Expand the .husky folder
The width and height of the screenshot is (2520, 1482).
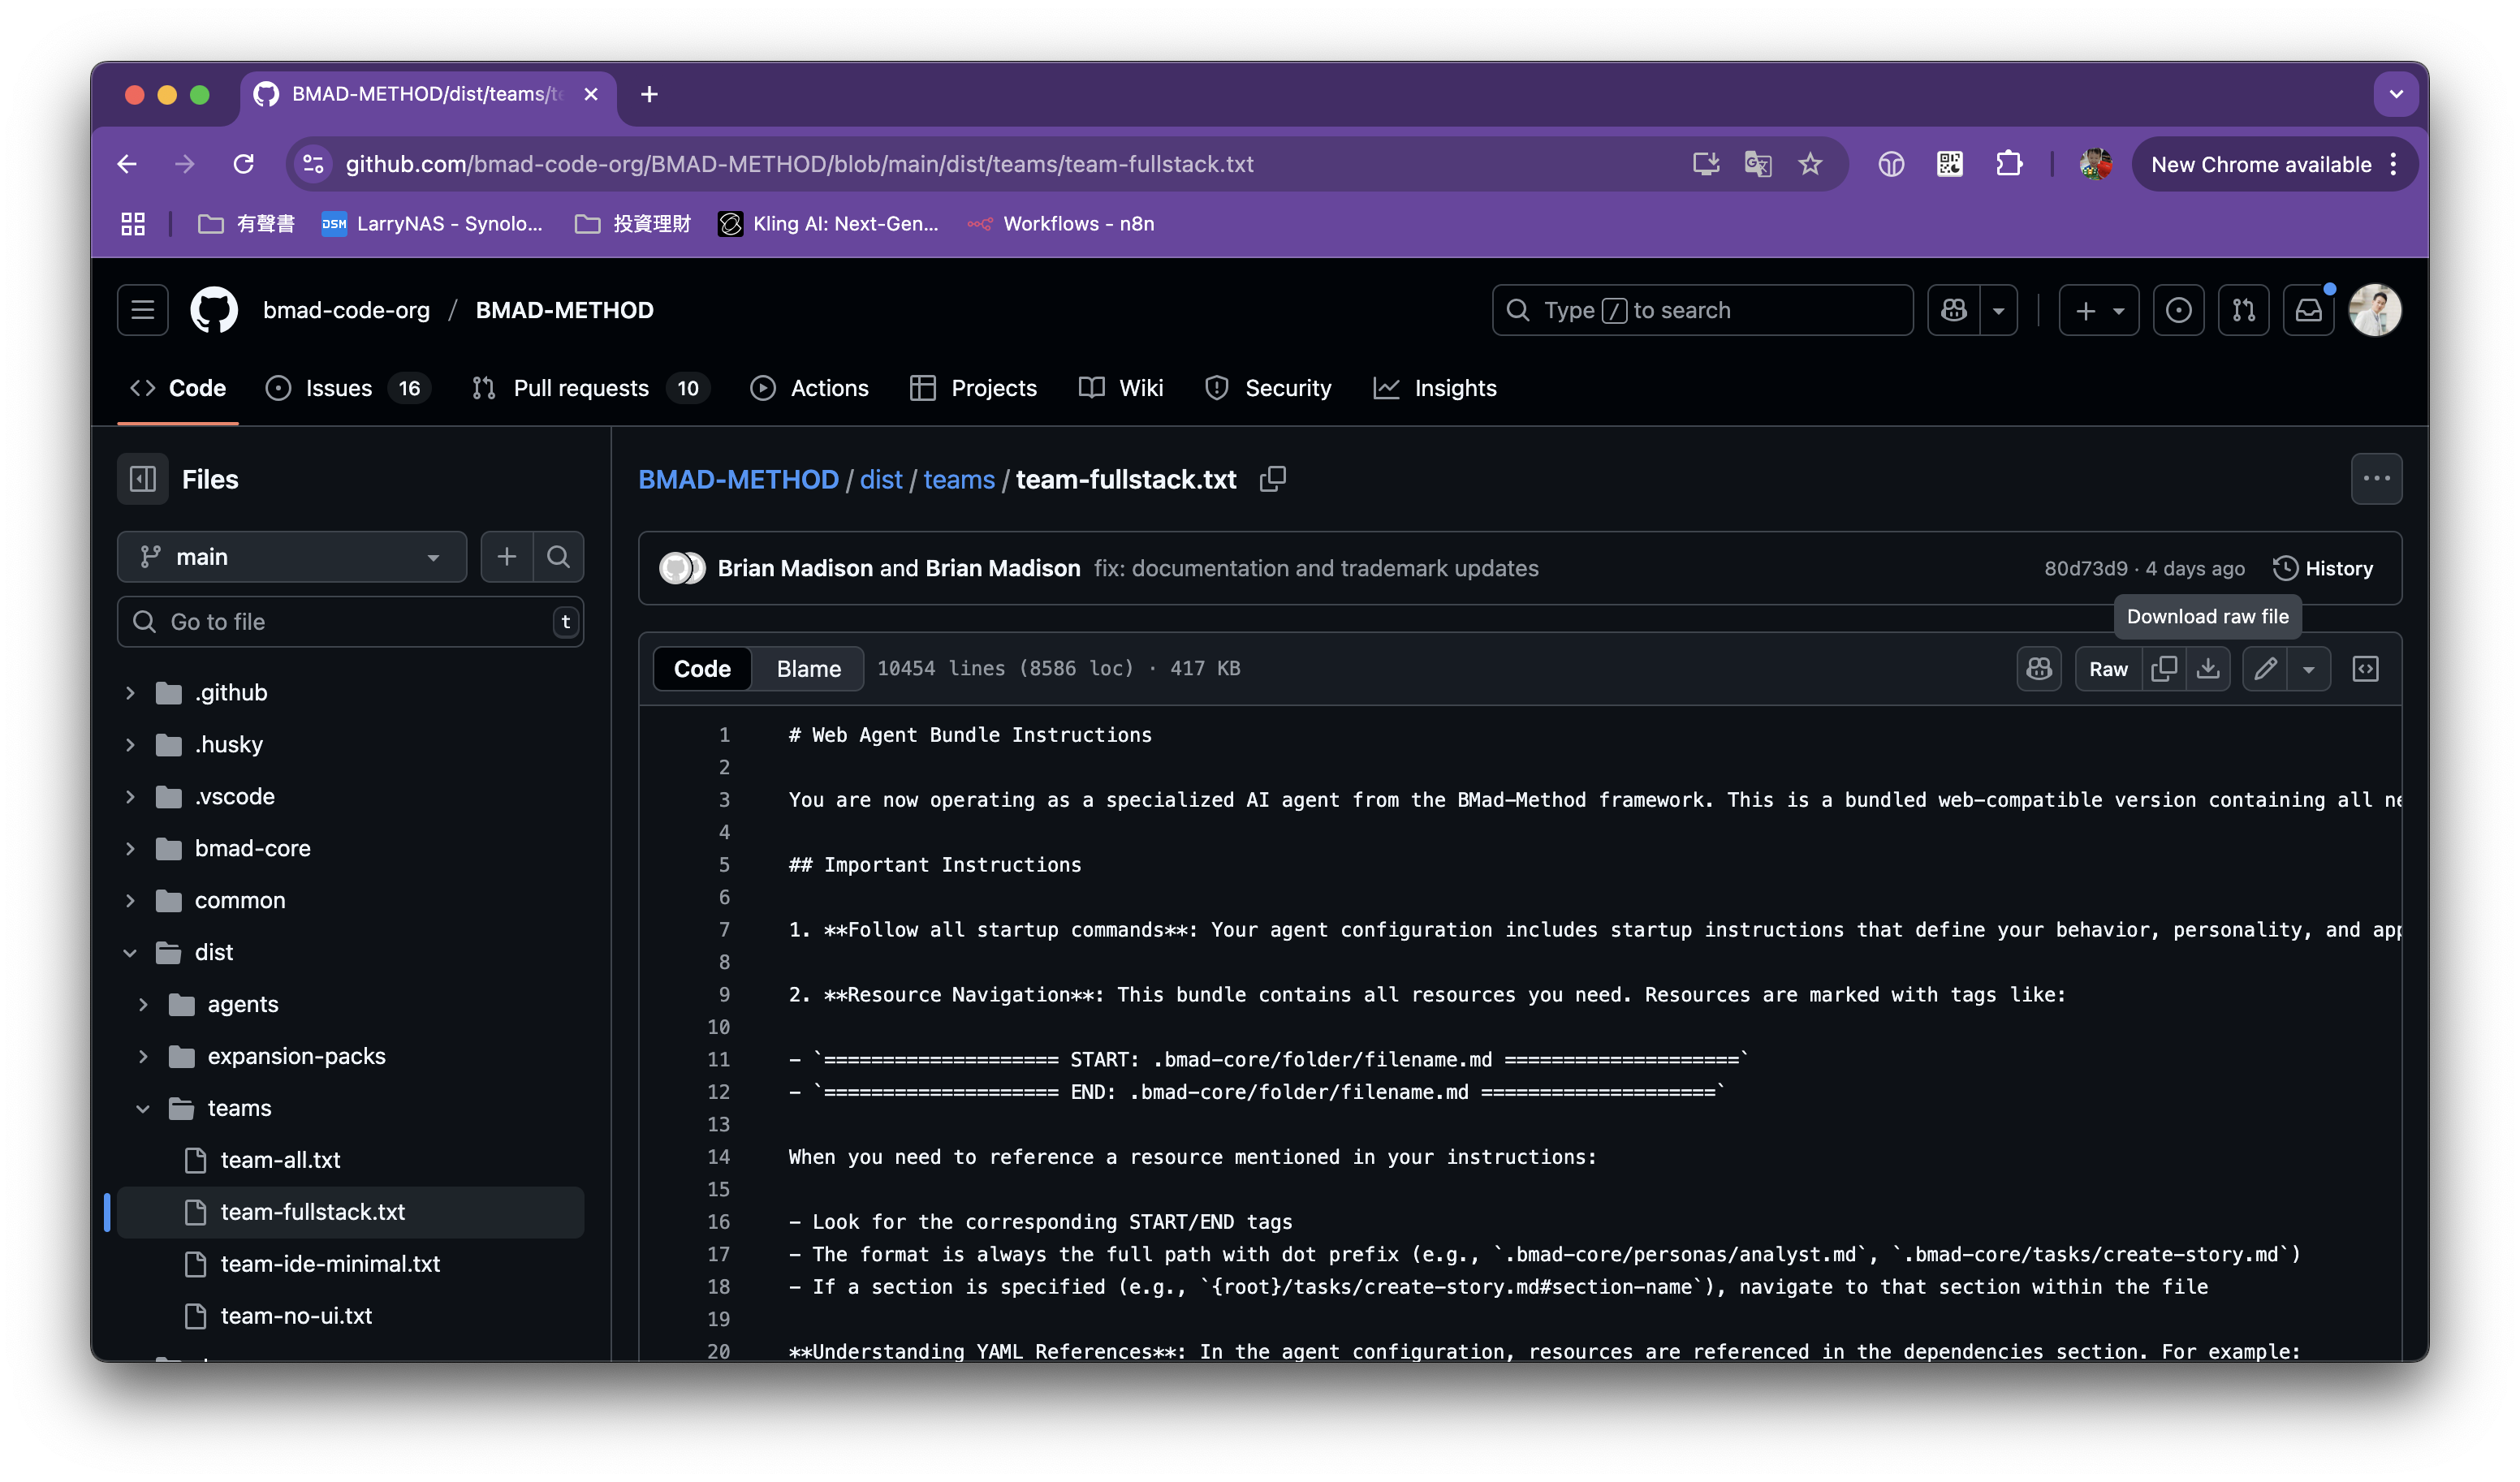[130, 744]
